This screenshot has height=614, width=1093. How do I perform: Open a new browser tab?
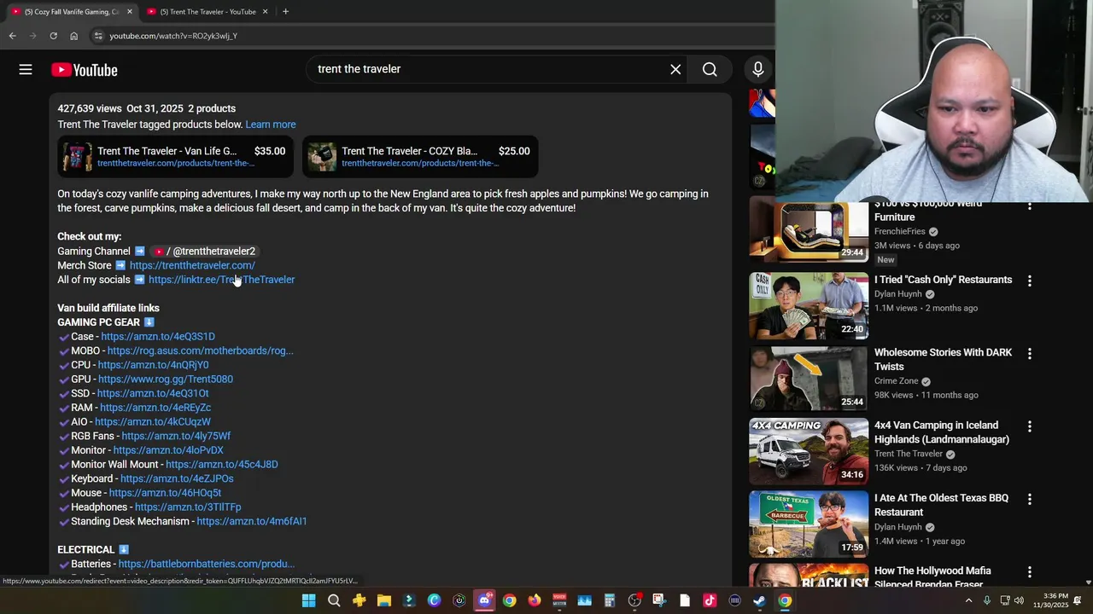(285, 11)
